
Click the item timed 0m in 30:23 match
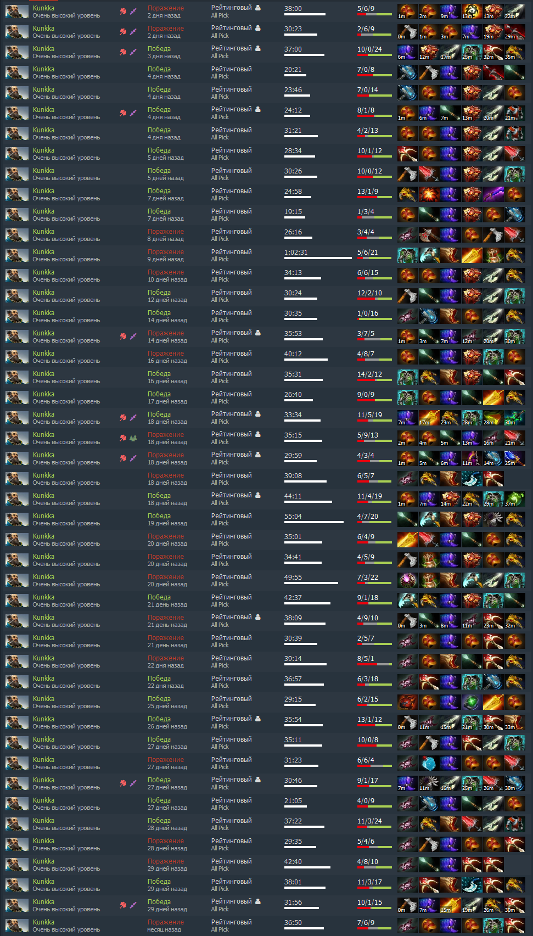tap(408, 32)
